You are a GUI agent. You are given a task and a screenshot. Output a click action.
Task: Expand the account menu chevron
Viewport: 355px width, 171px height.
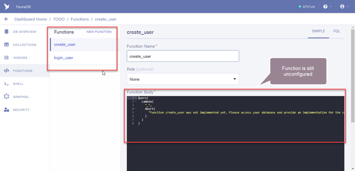click(x=347, y=7)
